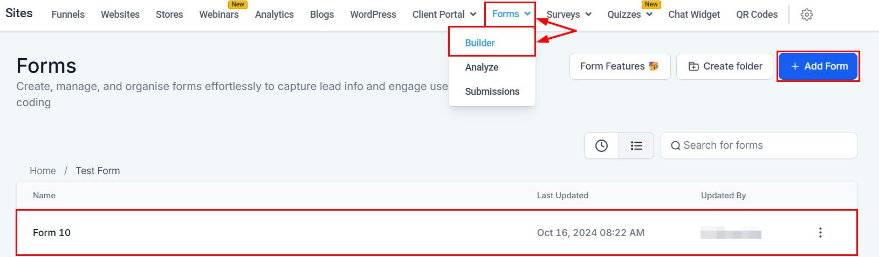The width and height of the screenshot is (879, 257).
Task: Expand the Client Portal dropdown
Action: 444,15
